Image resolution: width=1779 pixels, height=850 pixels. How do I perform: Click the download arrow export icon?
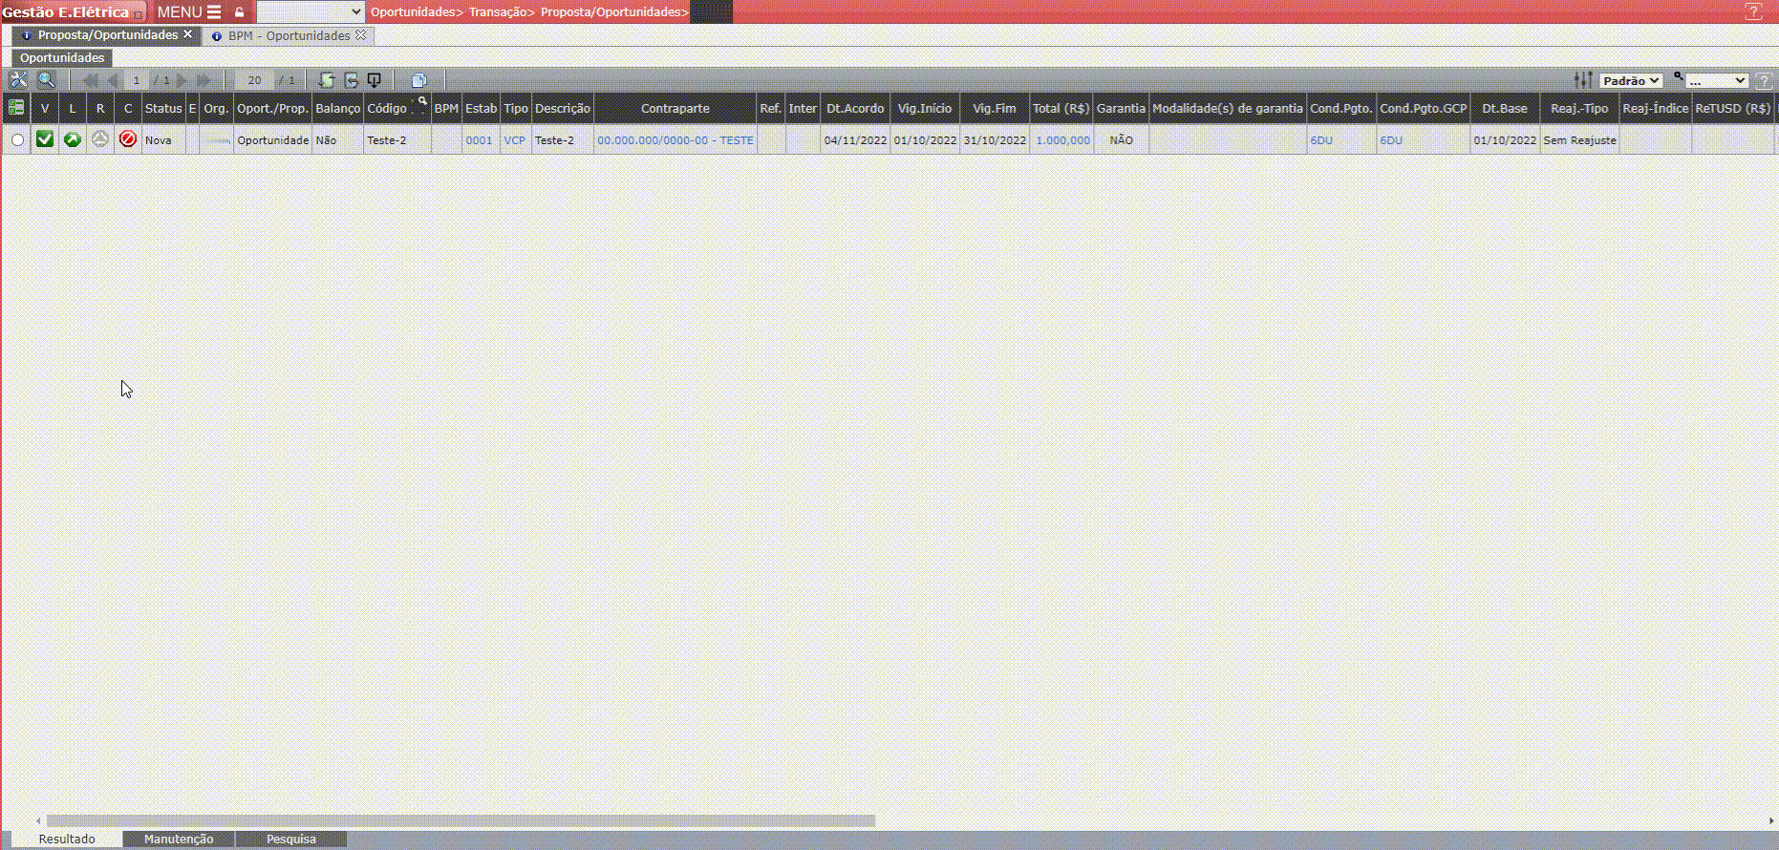[x=375, y=80]
